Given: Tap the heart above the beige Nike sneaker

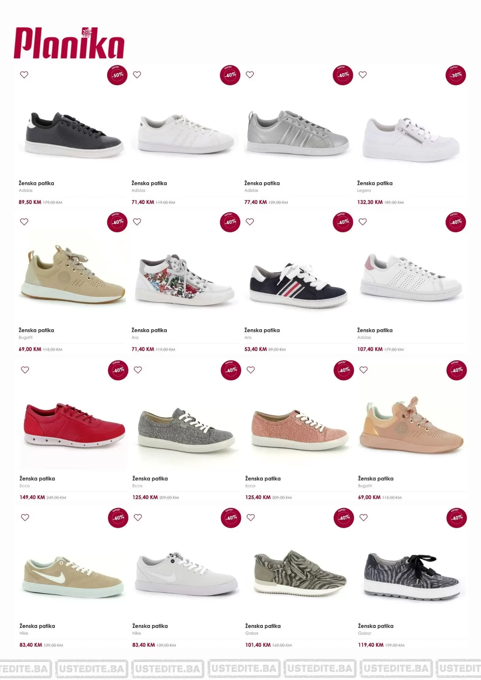Looking at the screenshot, I should 25,517.
